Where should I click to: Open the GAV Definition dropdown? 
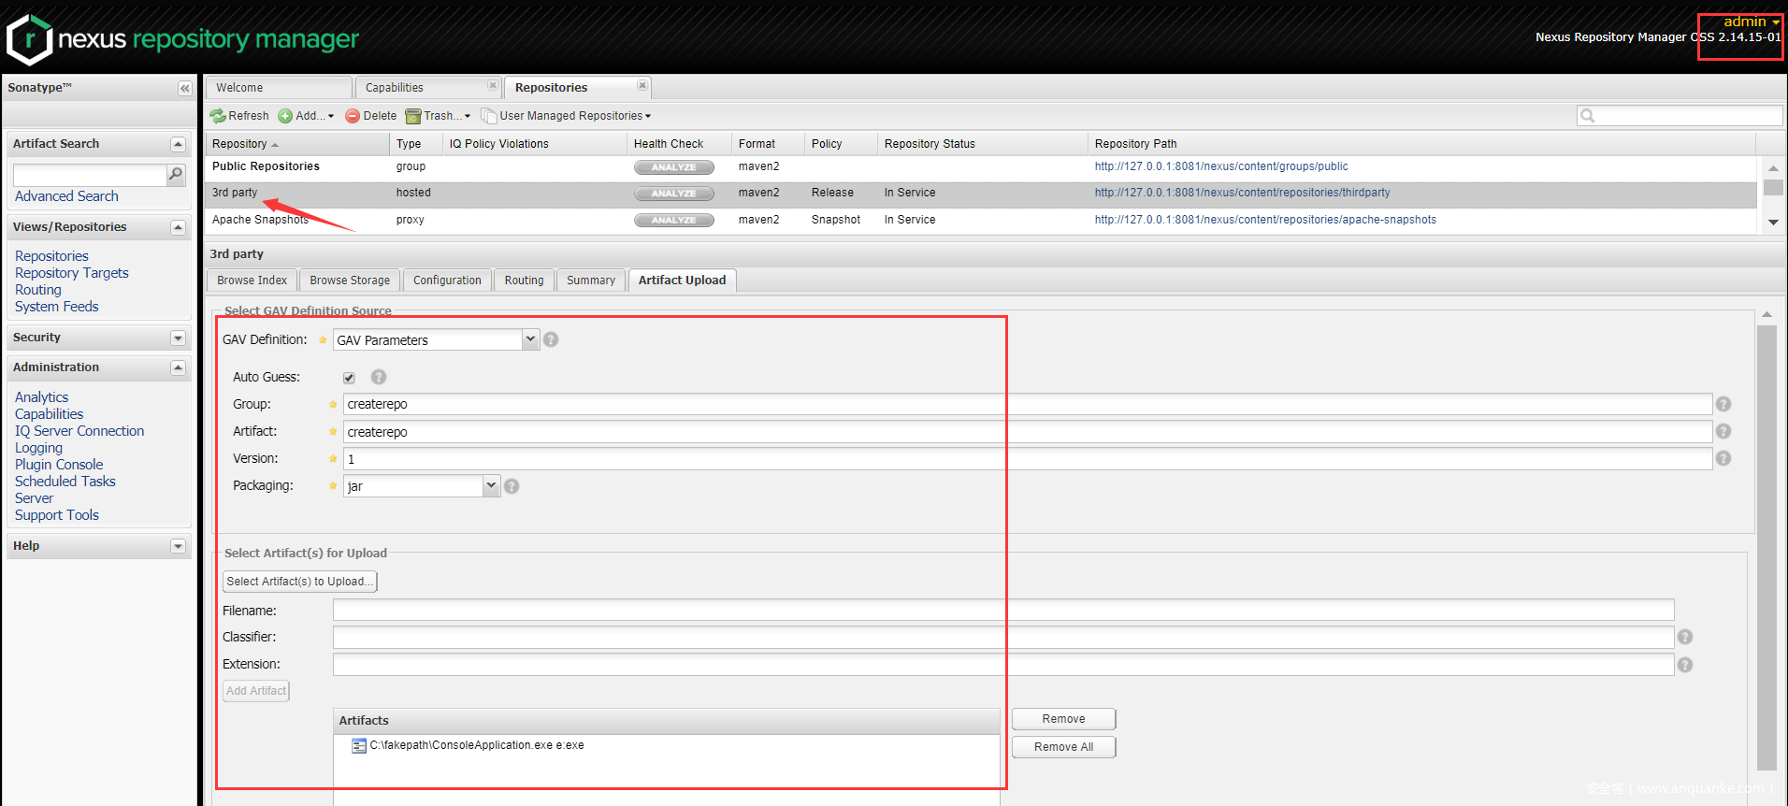(530, 339)
